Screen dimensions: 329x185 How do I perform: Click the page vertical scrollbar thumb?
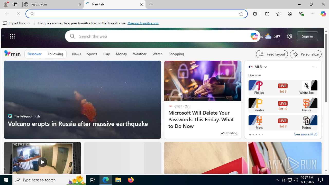pos(326,68)
